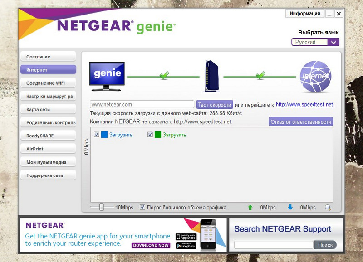Click the traffic graph area
The height and width of the screenshot is (262, 363).
pyautogui.click(x=211, y=165)
